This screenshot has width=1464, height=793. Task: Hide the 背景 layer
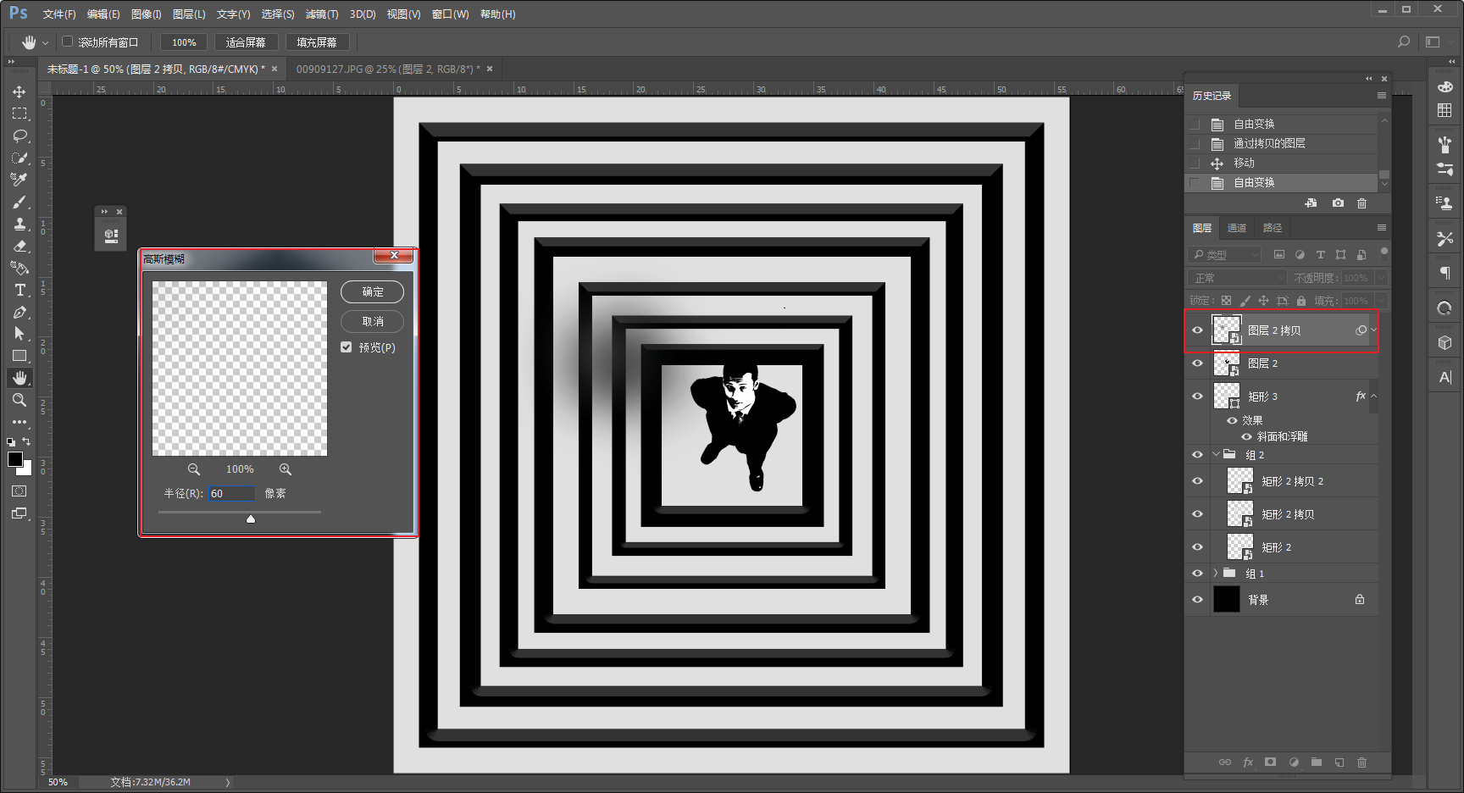pyautogui.click(x=1197, y=600)
